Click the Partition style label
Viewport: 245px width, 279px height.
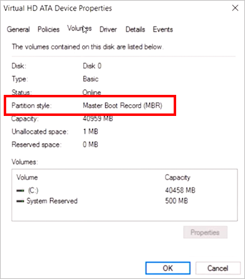click(32, 105)
